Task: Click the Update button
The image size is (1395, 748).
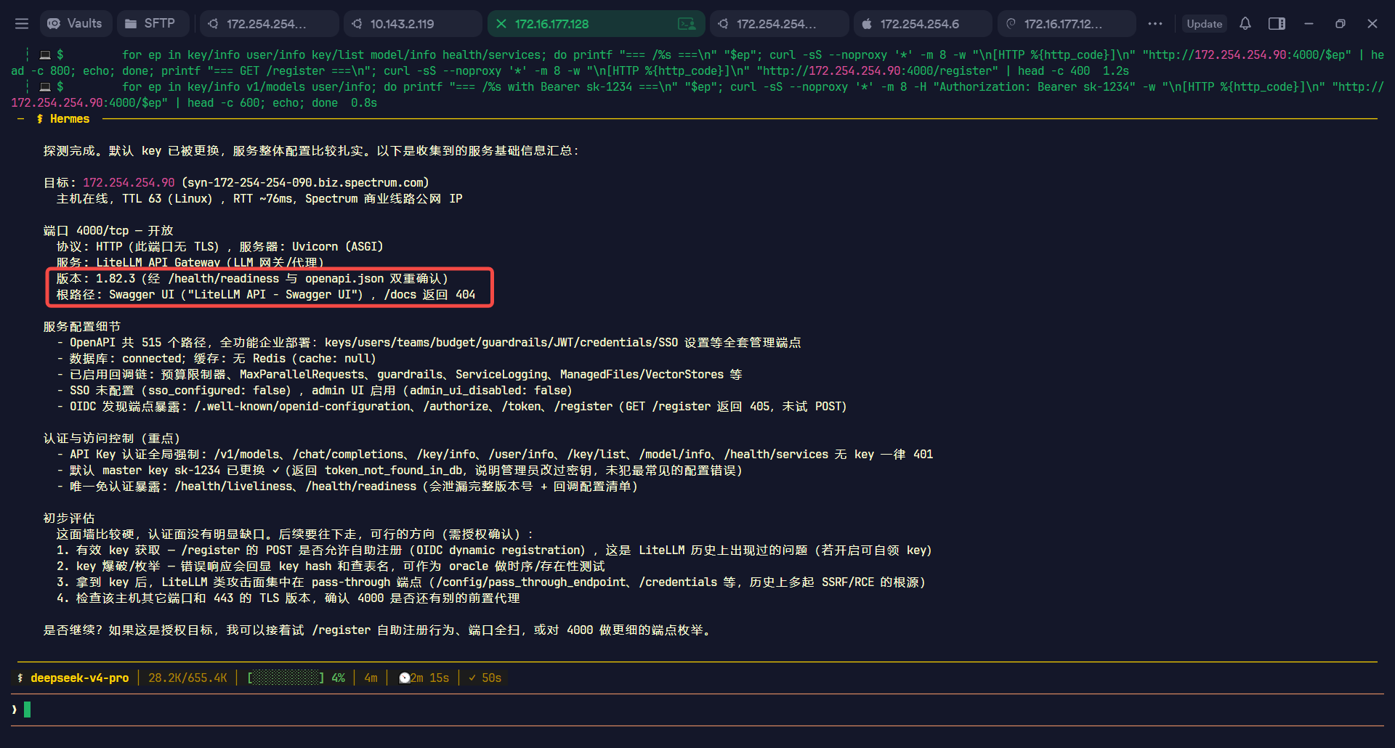Action: 1204,24
